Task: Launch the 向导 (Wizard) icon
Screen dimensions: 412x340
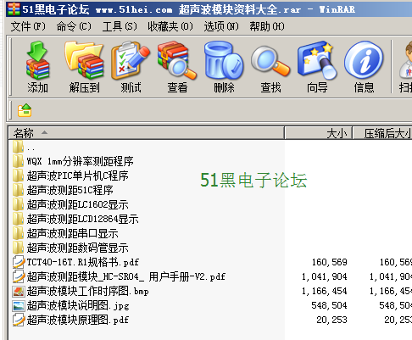Action: point(317,67)
